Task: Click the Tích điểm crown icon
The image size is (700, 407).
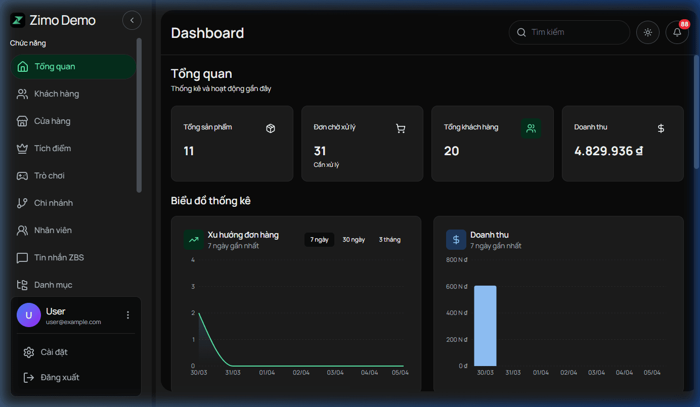Action: click(22, 148)
